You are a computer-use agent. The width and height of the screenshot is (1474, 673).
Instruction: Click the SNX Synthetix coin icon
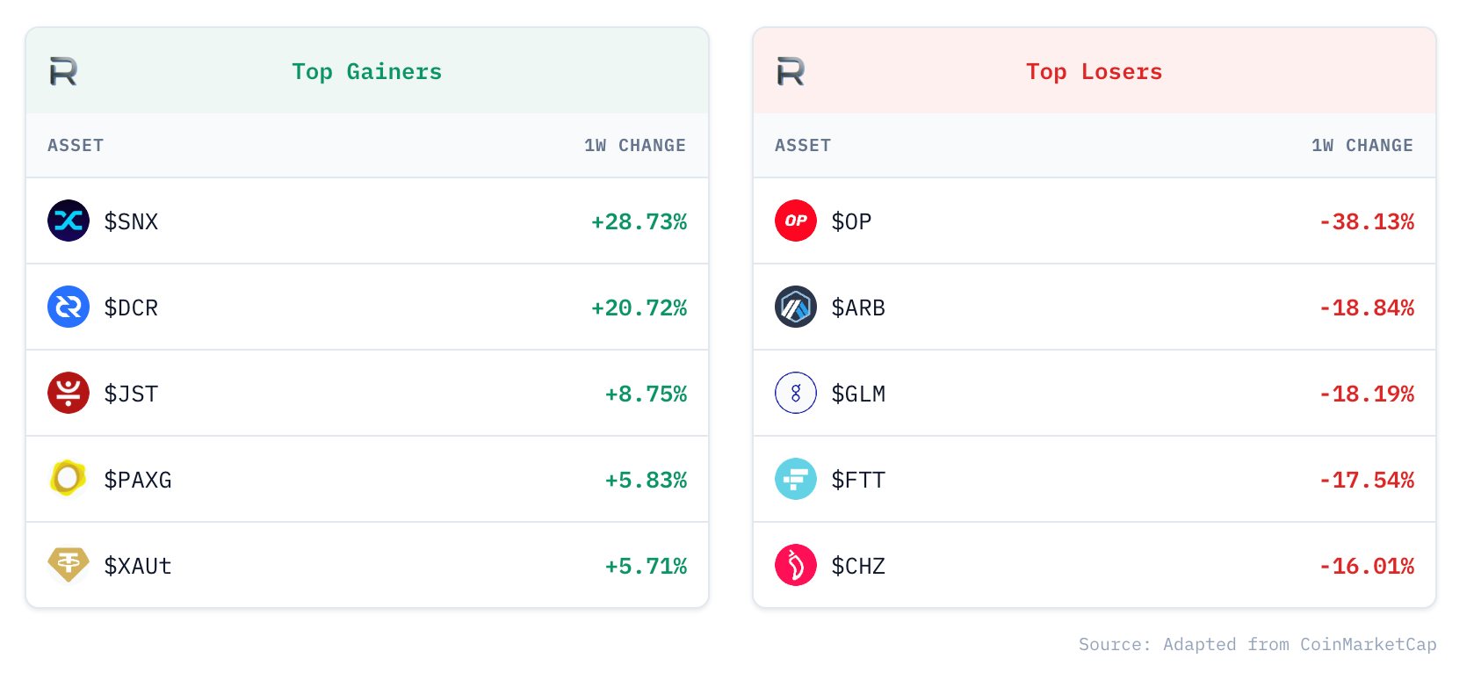pyautogui.click(x=69, y=221)
